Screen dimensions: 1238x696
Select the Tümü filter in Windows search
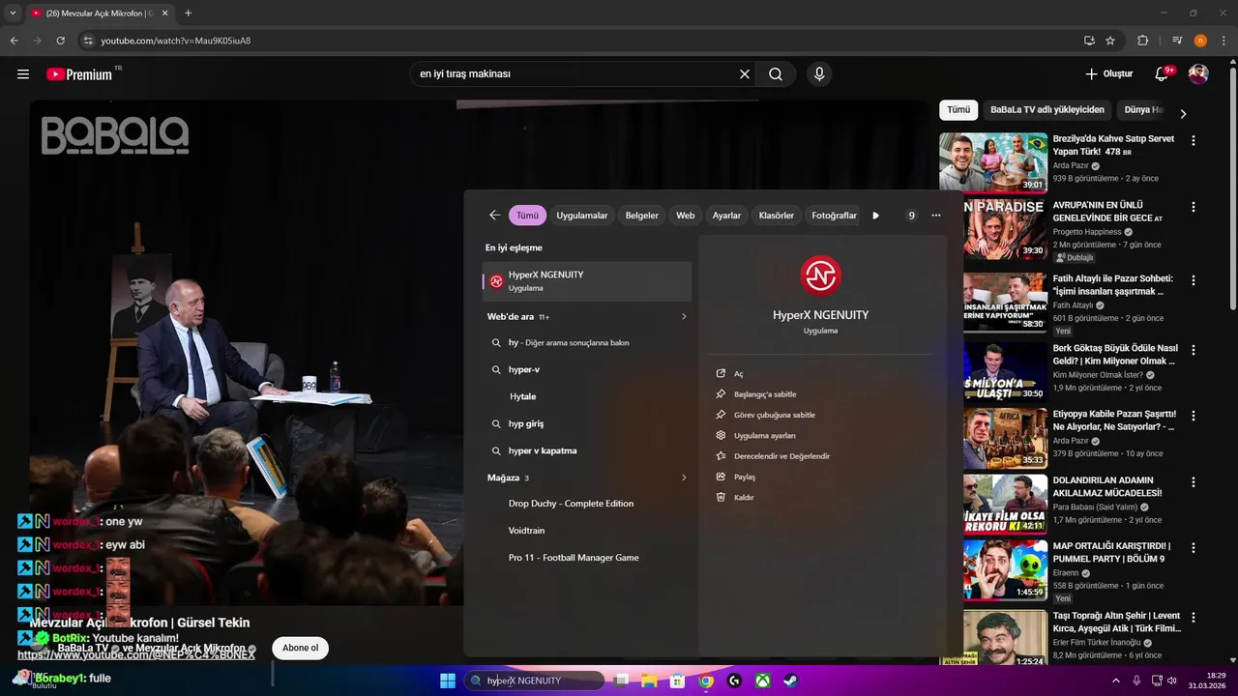[527, 216]
